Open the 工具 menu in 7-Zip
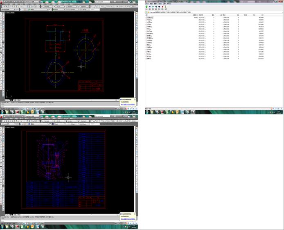This screenshot has width=284, height=230. coord(165,4)
